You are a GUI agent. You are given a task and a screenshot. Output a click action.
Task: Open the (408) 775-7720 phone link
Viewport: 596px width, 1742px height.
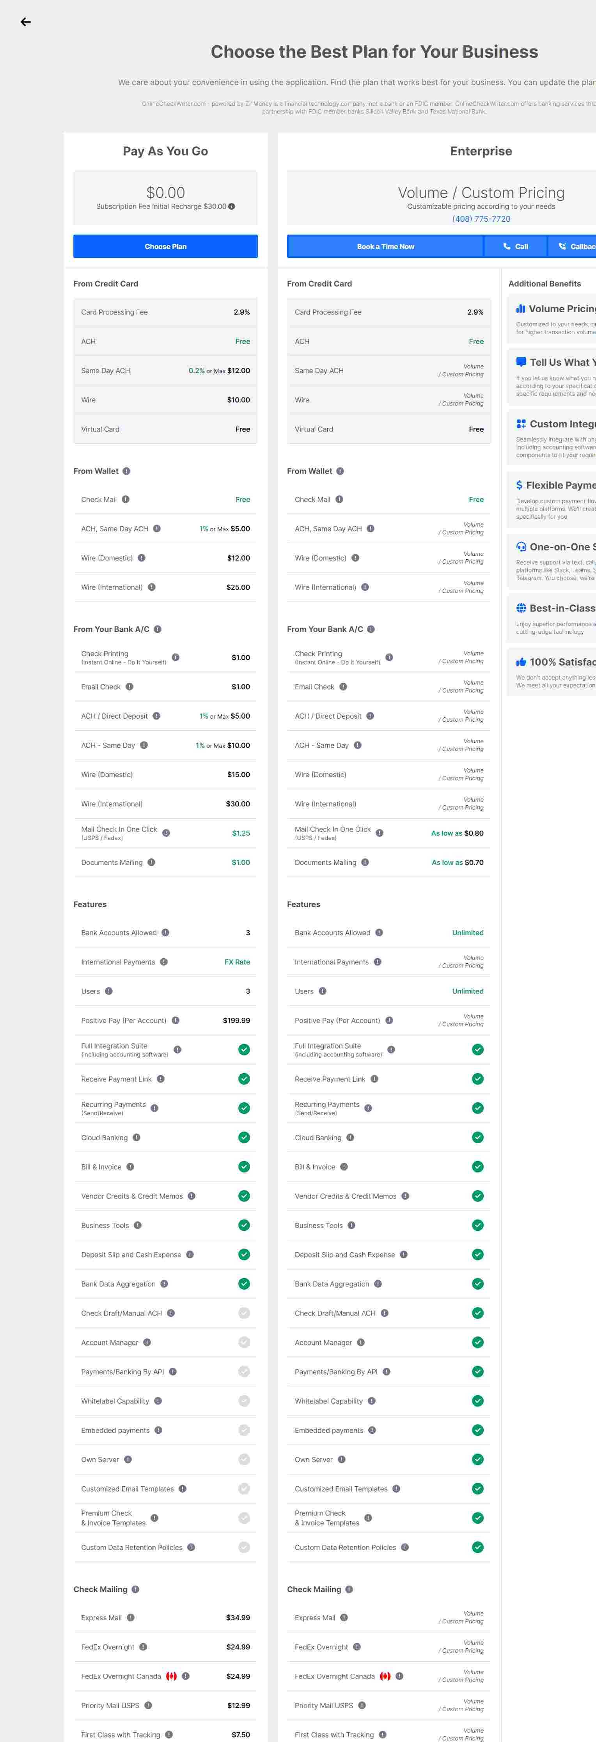pos(481,219)
